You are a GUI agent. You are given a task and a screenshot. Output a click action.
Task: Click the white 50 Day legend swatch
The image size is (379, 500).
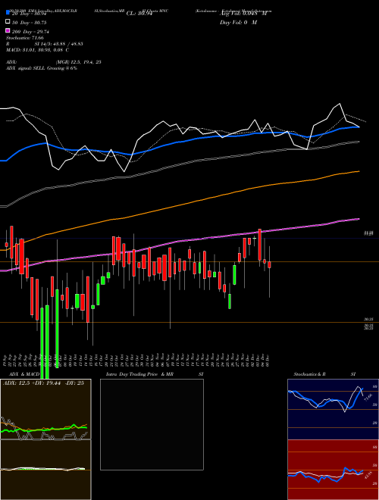coord(8,22)
